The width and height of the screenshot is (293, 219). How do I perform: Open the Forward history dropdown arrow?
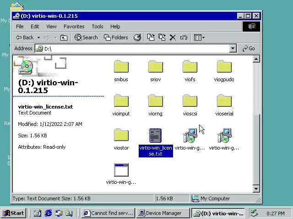[55, 37]
